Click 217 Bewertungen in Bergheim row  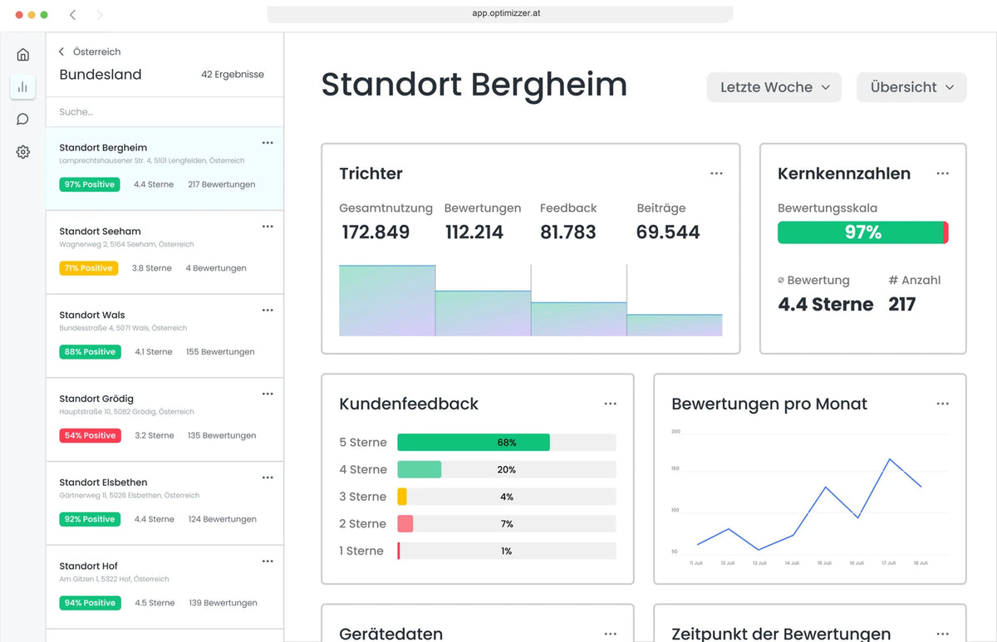tap(222, 184)
